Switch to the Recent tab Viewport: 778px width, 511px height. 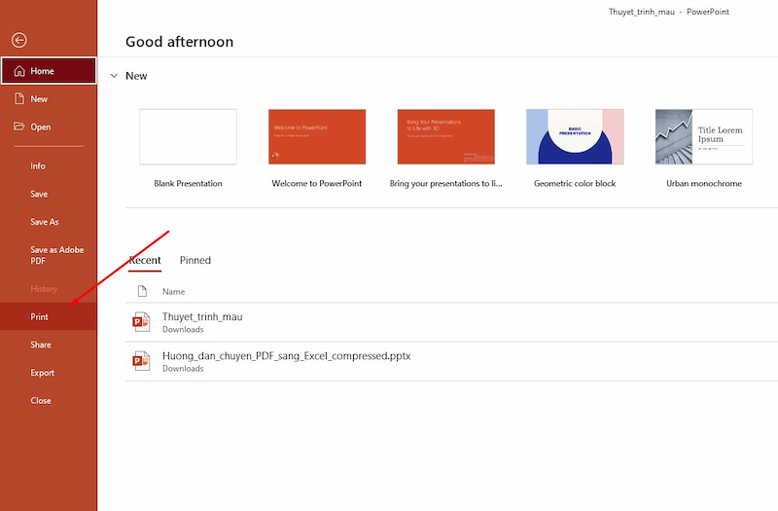145,260
